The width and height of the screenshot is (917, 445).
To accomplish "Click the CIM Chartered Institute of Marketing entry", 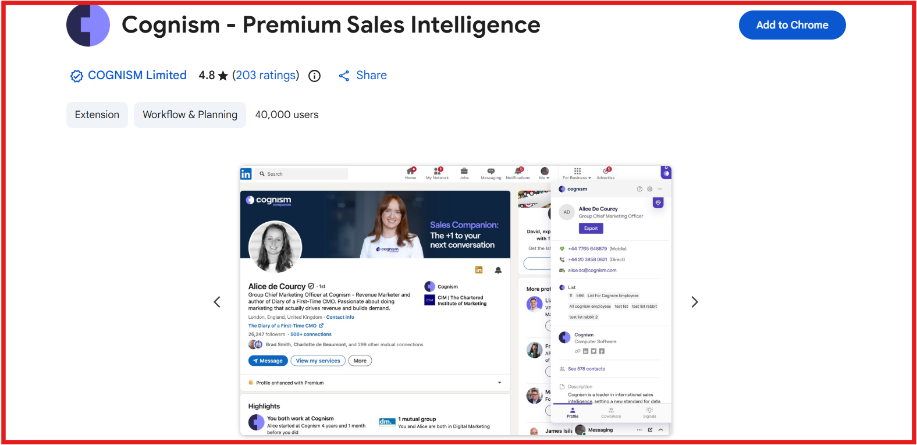I will (x=456, y=301).
